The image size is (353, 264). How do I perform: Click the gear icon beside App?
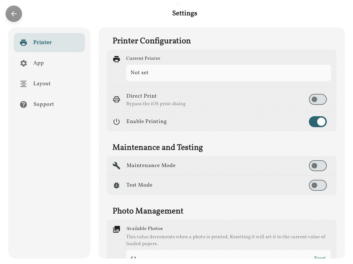click(x=24, y=63)
